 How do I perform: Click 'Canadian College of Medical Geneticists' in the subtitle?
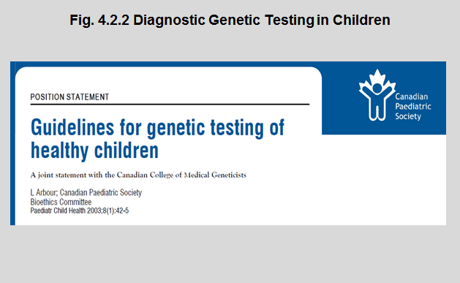(181, 175)
